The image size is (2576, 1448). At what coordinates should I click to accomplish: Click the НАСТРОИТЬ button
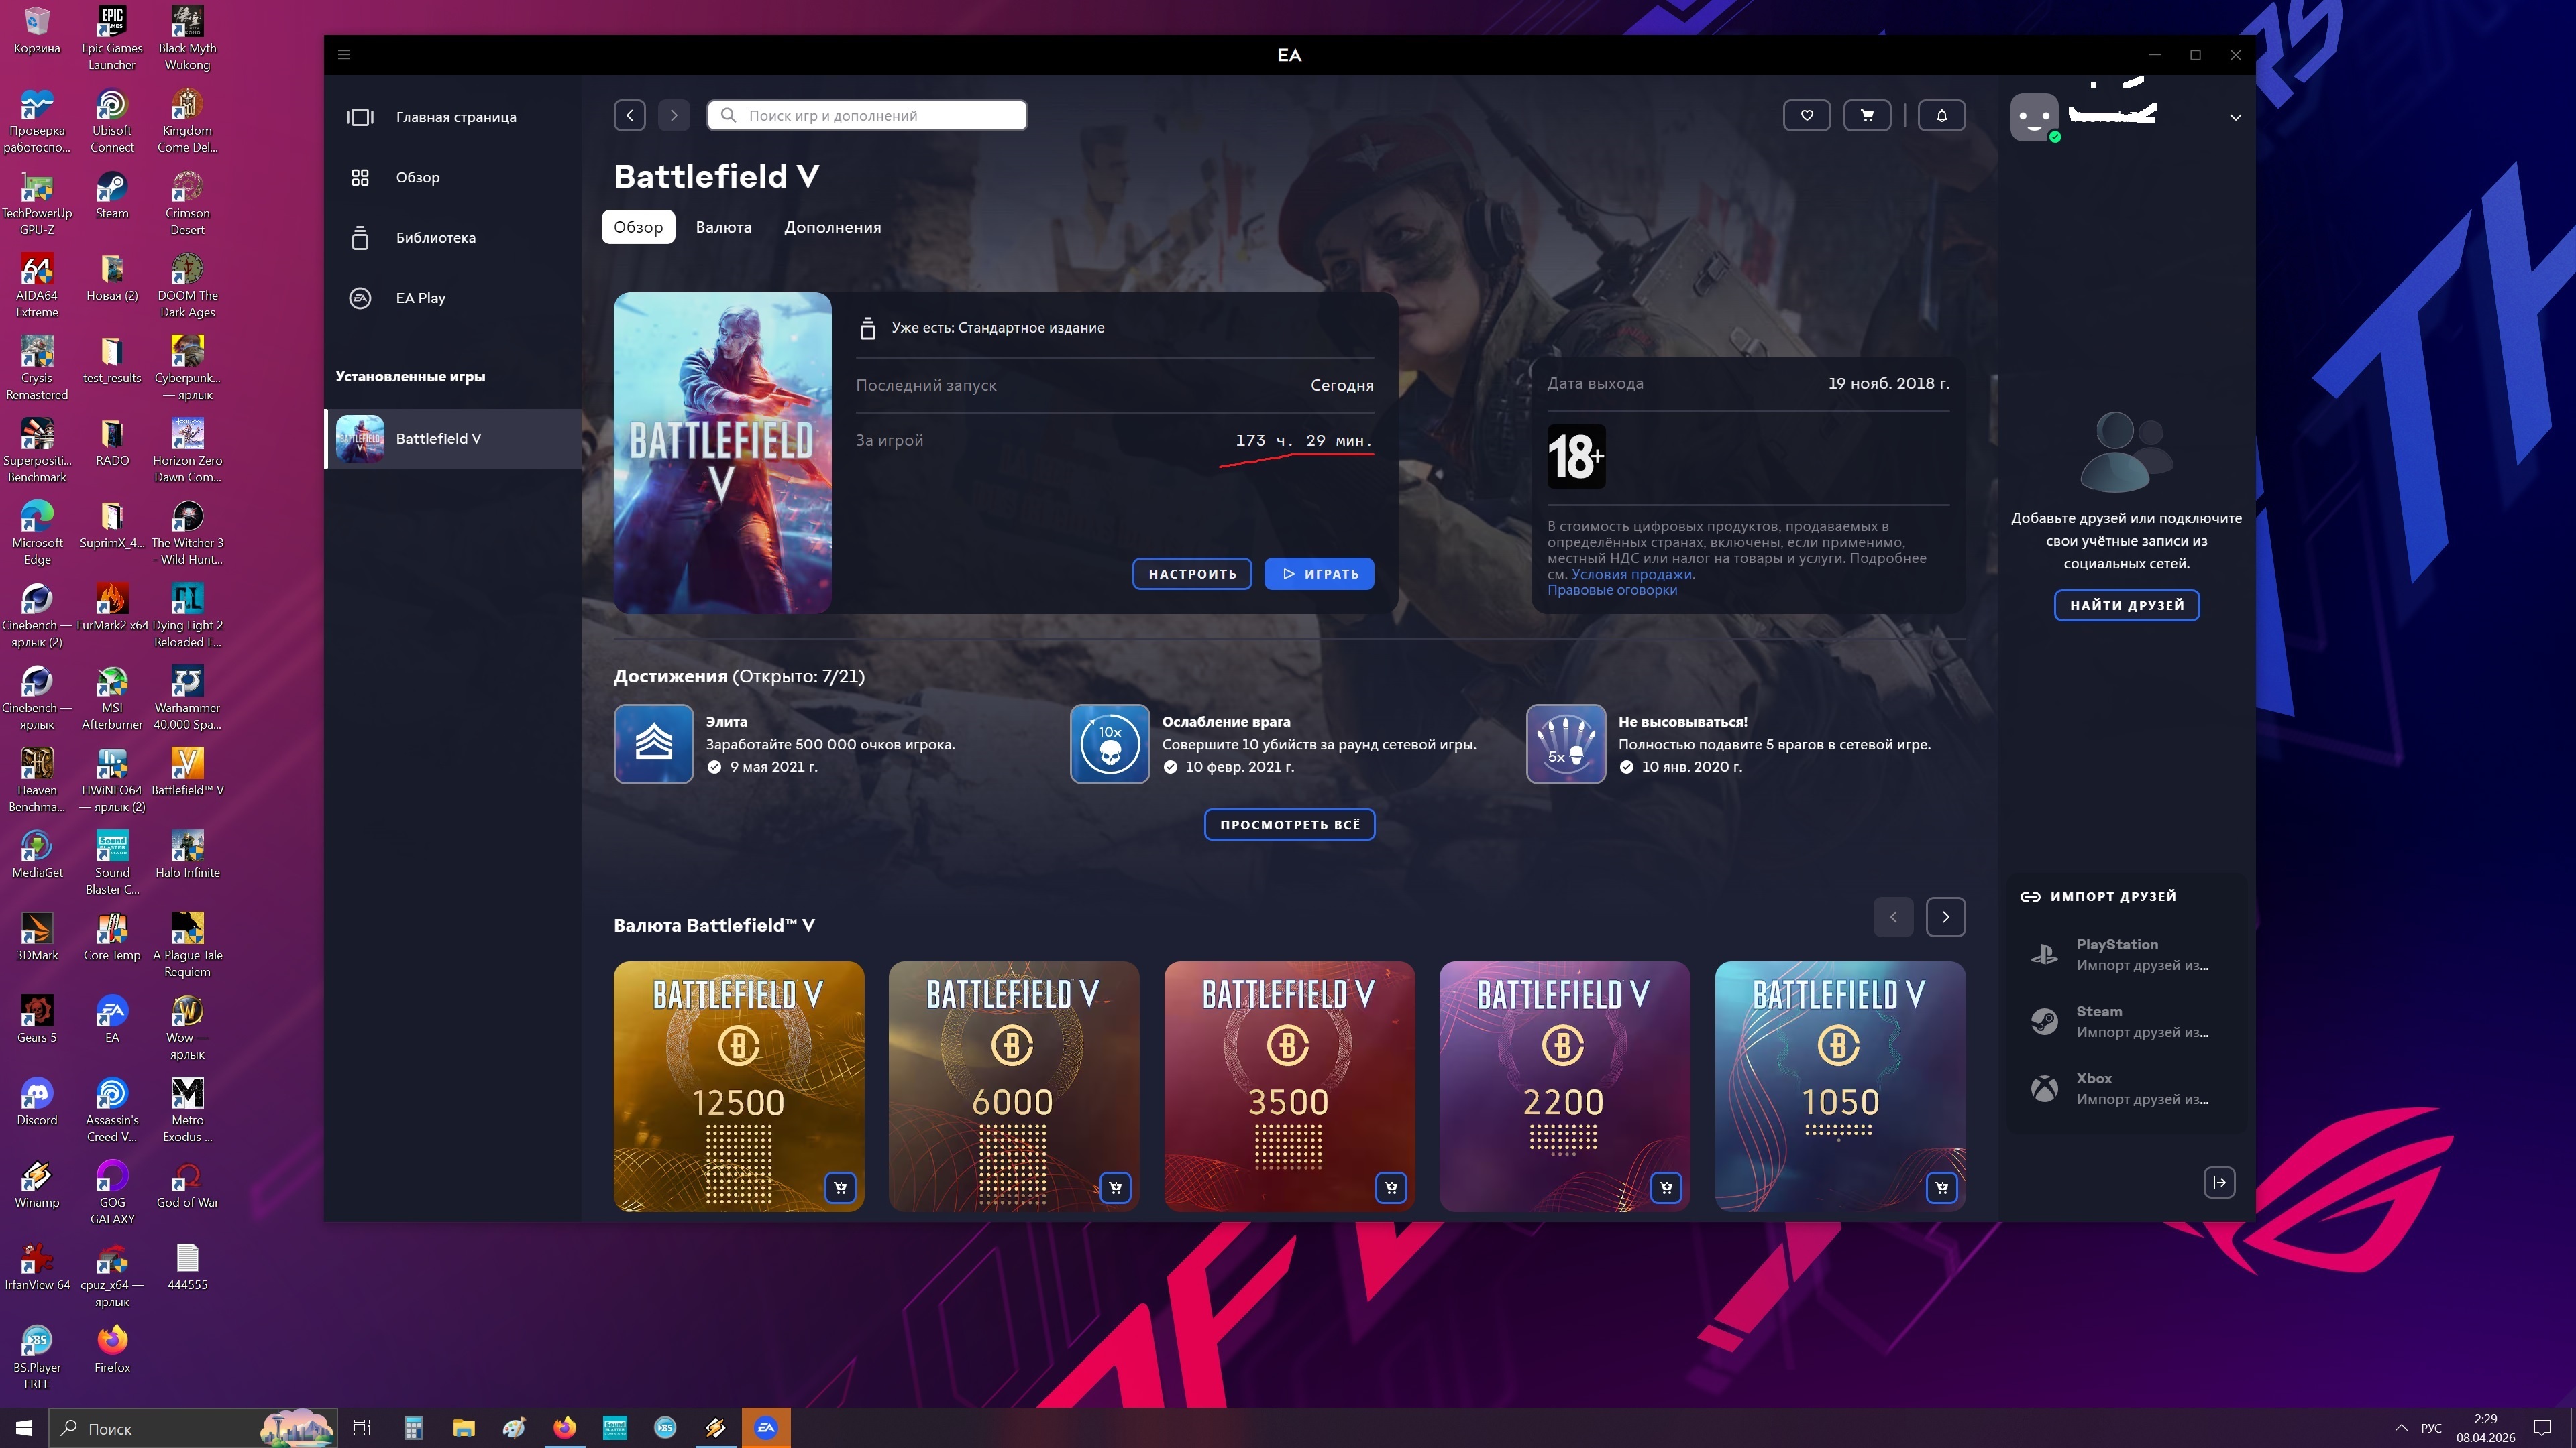[1192, 574]
